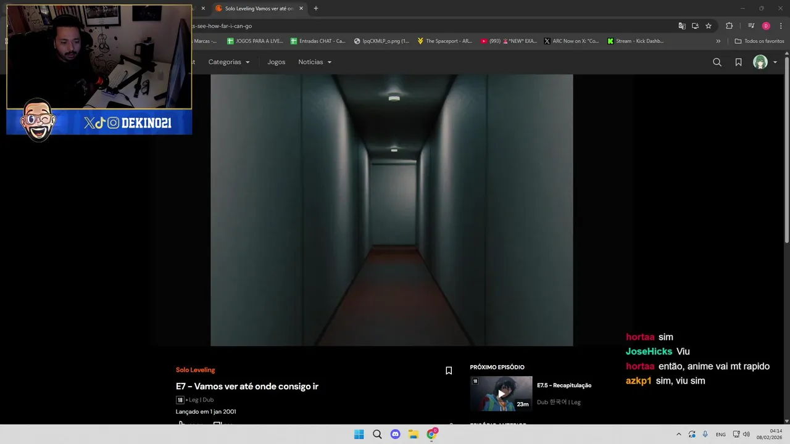Open The Spaceport bookmark
The width and height of the screenshot is (790, 444).
pos(444,41)
